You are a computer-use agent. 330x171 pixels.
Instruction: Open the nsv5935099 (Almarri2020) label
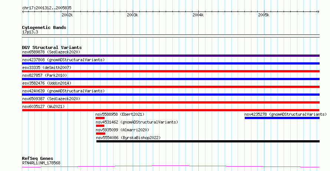coord(122,130)
